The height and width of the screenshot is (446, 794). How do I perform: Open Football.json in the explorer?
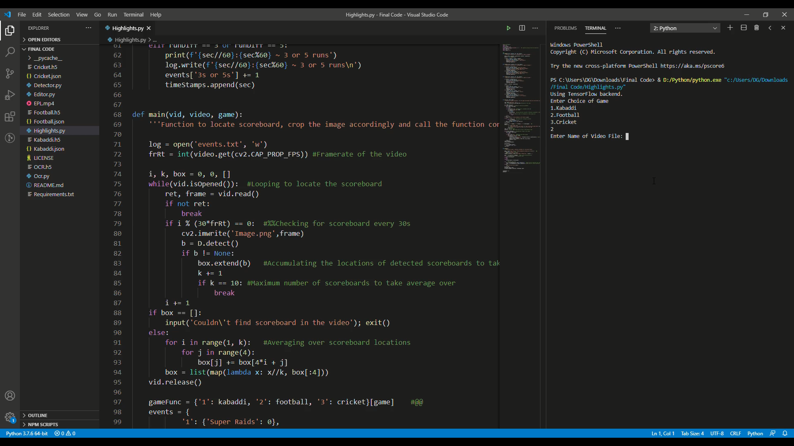coord(49,121)
